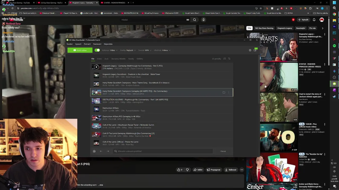Dislike the YouTube video
Viewport: 339px width, 190px height.
point(187,170)
